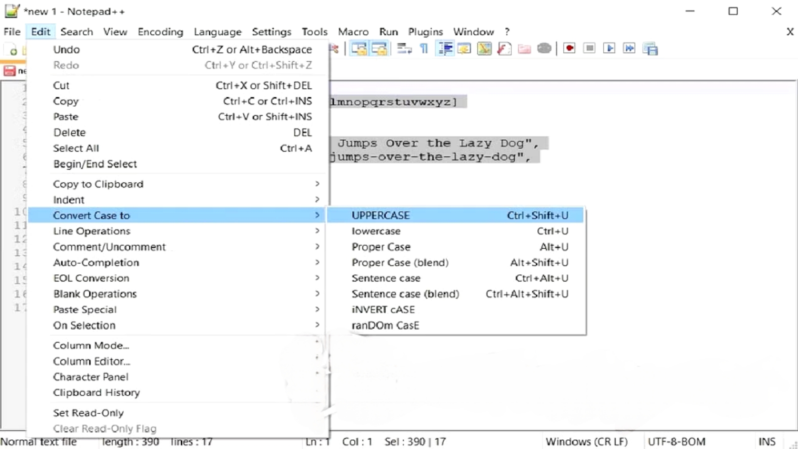Run the macro multiple times via fast-forward icon
Screen dimensions: 798x449
629,48
